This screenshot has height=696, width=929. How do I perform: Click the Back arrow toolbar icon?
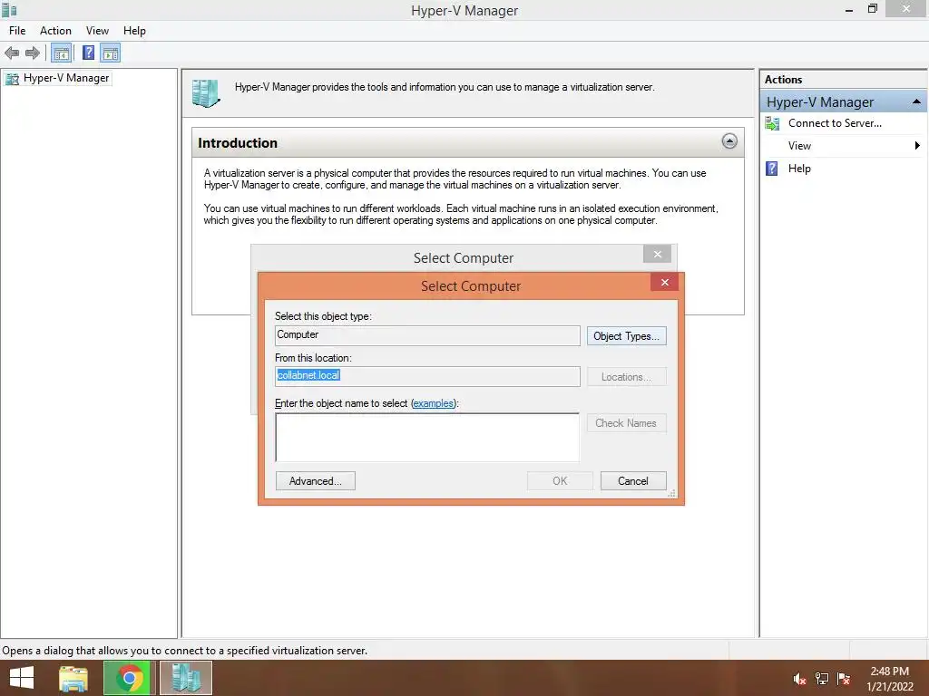pyautogui.click(x=12, y=53)
